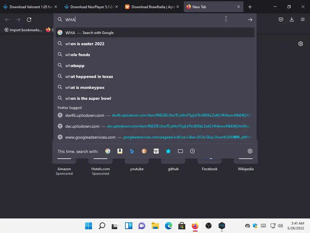Open dw.uptodown.com history suggestion

tap(155, 126)
